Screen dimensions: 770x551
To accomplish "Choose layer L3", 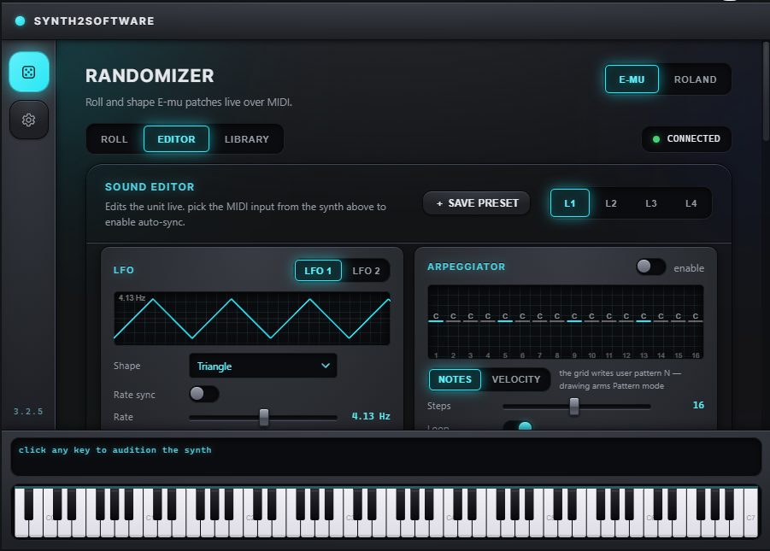I will click(650, 203).
